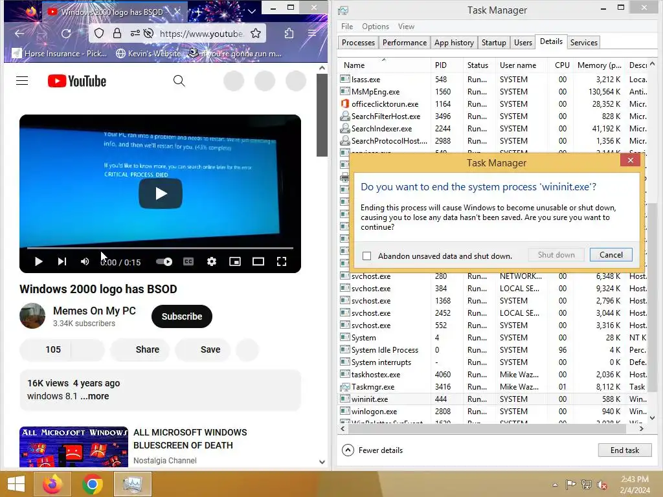Select the MsMpEng.exe process row

(493, 92)
